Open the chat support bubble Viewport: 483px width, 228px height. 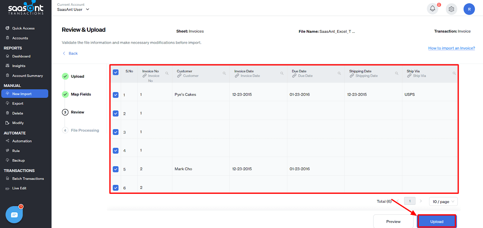(x=14, y=215)
